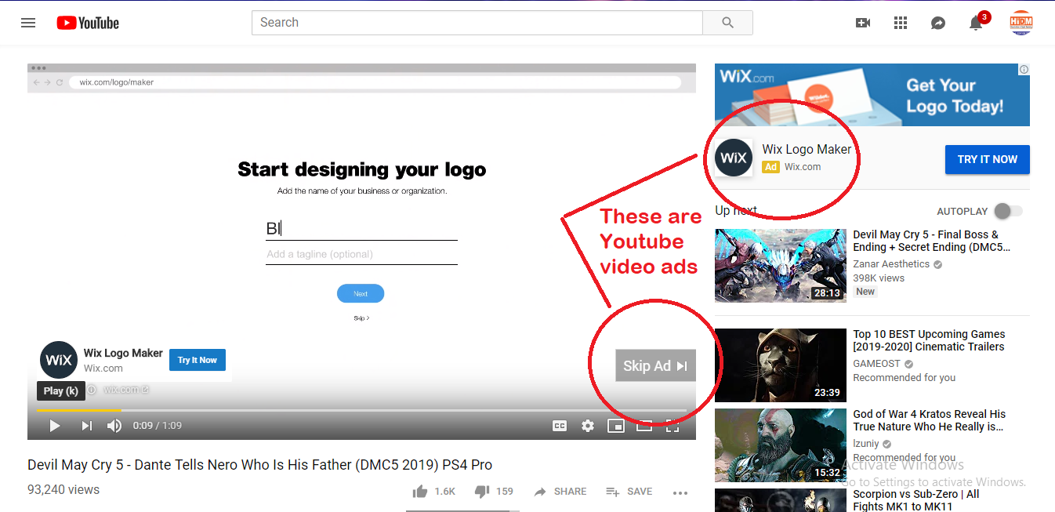Viewport: 1055px width, 512px height.
Task: Click the Skip Ad button
Action: point(655,365)
